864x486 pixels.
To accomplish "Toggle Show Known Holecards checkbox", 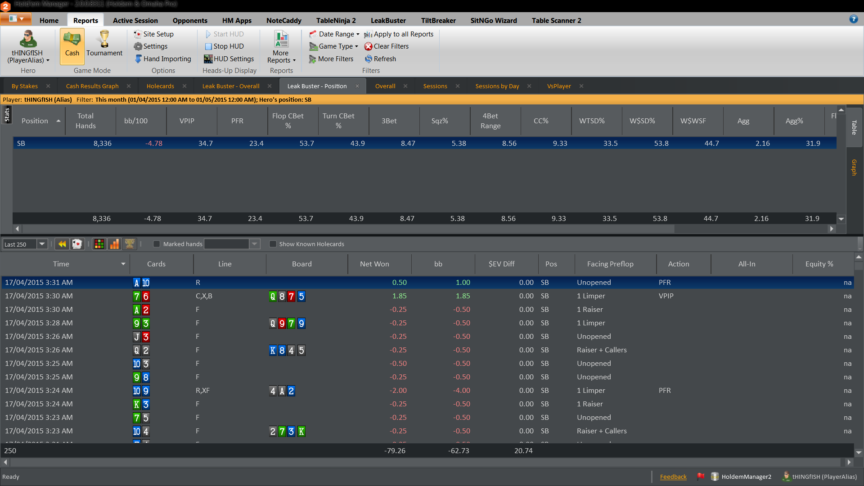I will [x=273, y=244].
